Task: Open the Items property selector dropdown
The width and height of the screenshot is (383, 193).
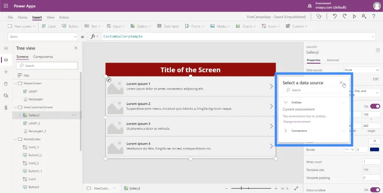Action: [x=43, y=37]
